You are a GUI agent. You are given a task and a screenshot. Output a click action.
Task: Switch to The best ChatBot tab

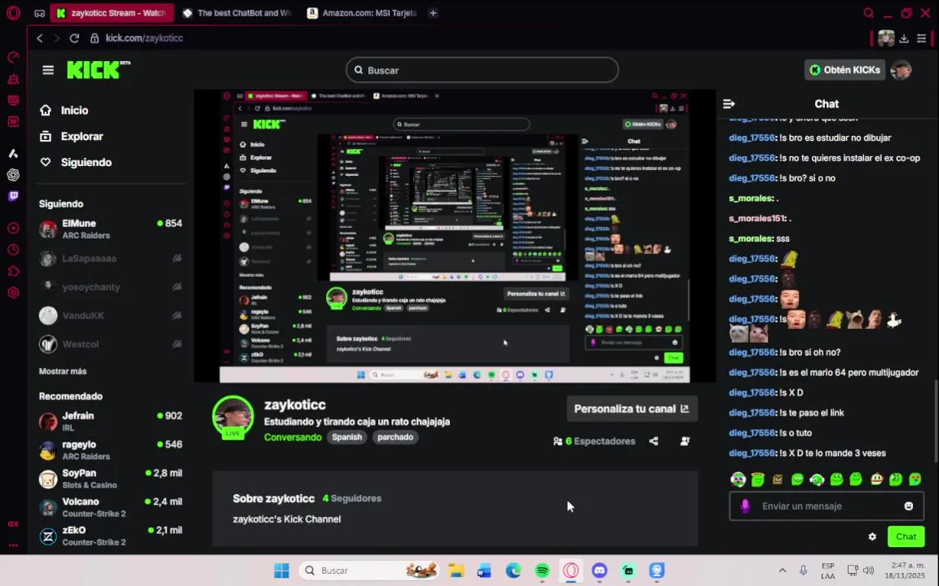237,12
